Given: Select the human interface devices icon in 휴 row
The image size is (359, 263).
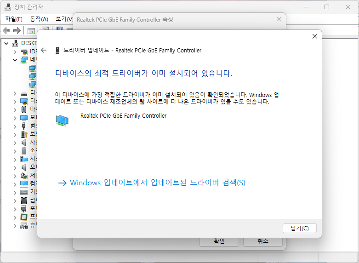Looking at the screenshot, I should tap(24, 225).
